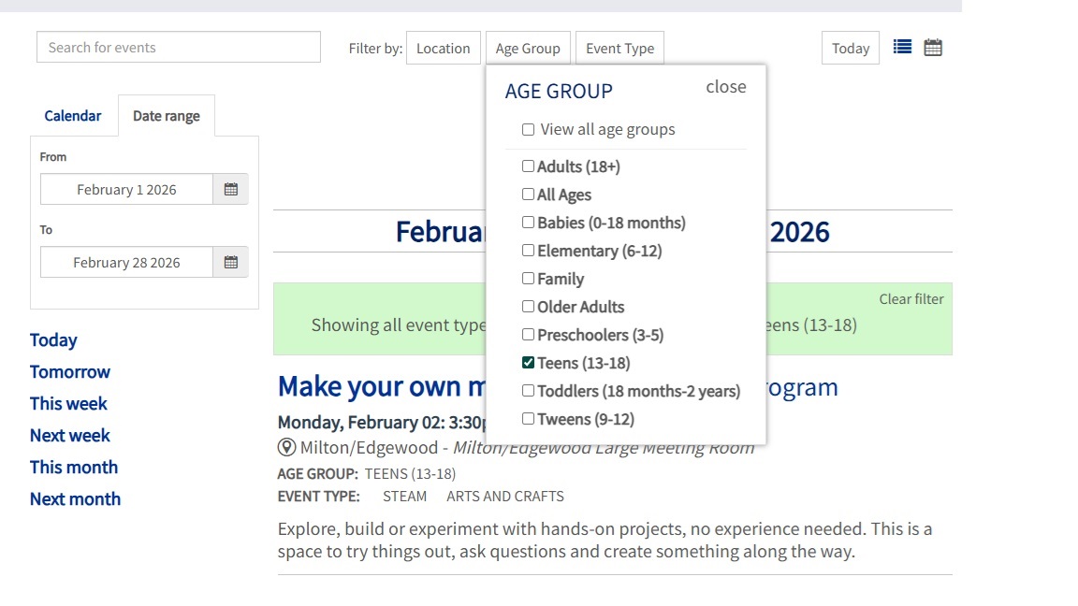Viewport: 1078px width, 606px height.
Task: Uncheck the Teens (13-18) checkbox
Action: (x=529, y=363)
